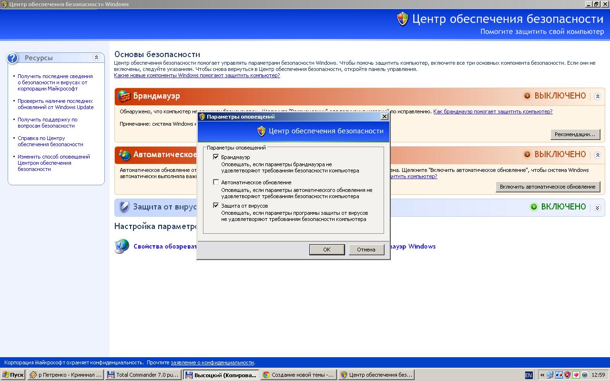Switch to Создание новой темы Chrome window

pyautogui.click(x=298, y=375)
